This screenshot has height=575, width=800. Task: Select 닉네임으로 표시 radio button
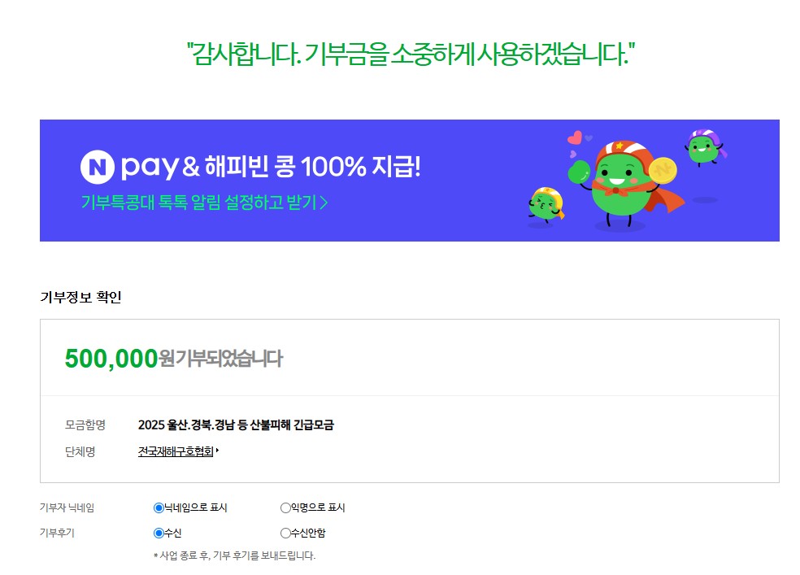159,507
